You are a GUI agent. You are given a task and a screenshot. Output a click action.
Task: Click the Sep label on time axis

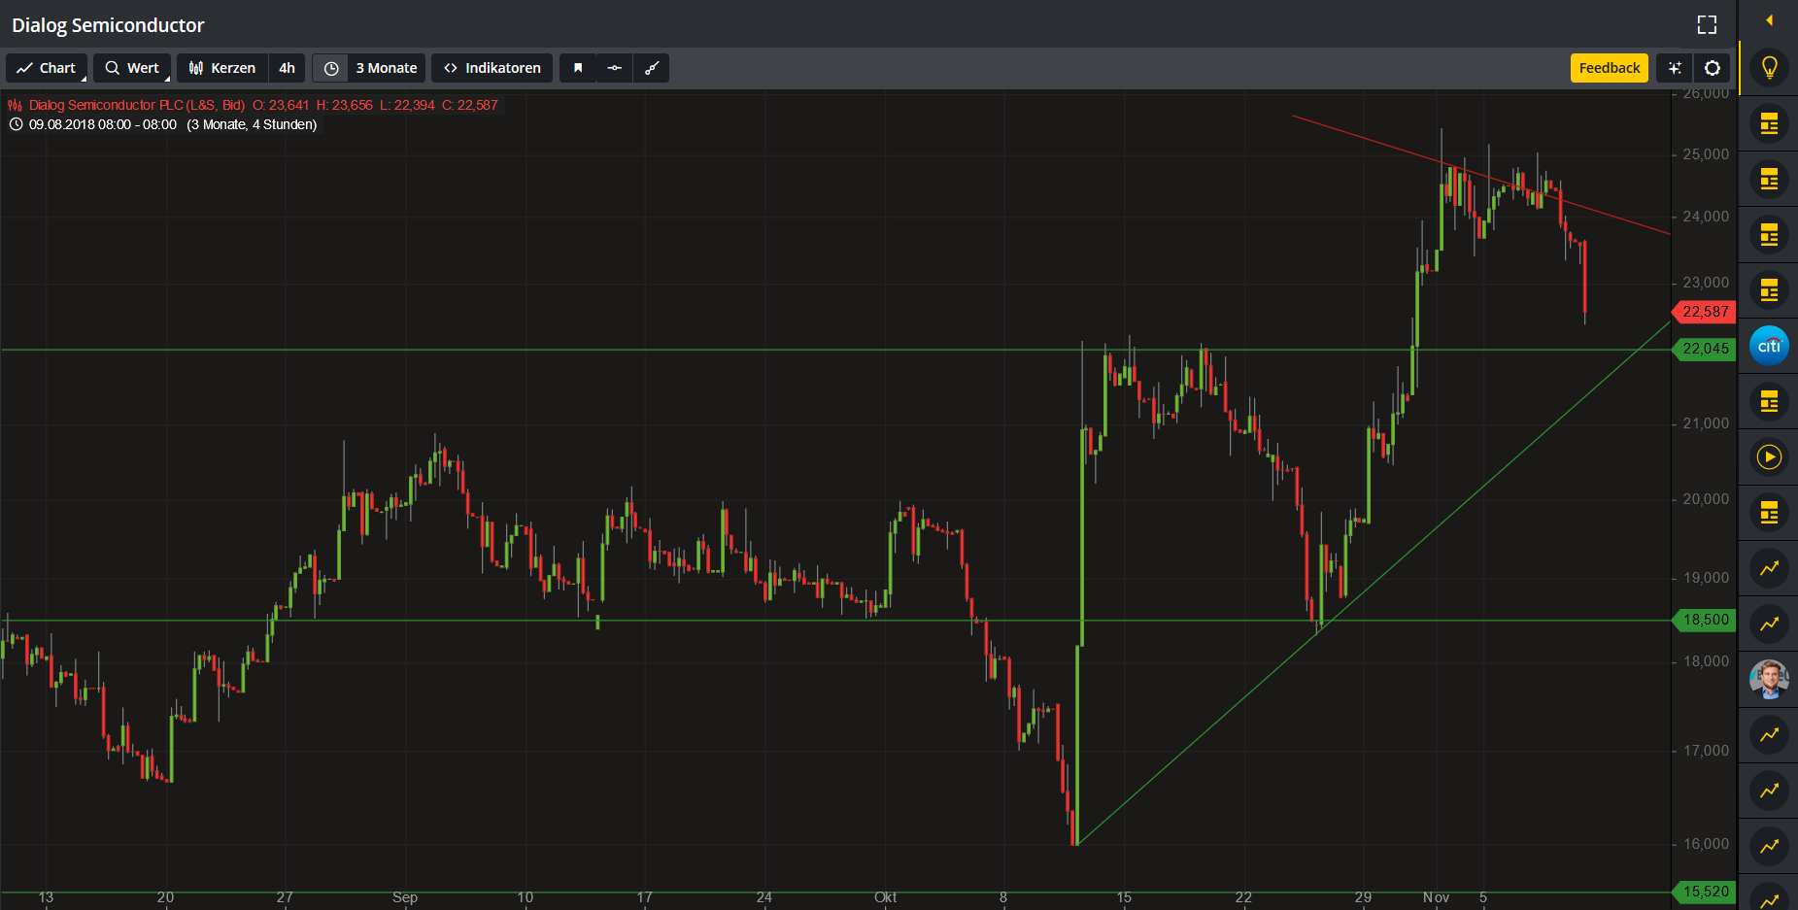click(405, 897)
